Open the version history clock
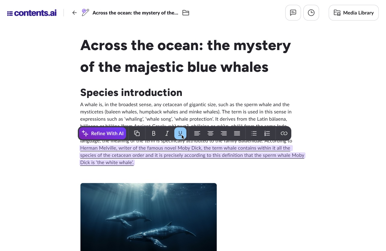The height and width of the screenshot is (251, 386). click(x=311, y=13)
